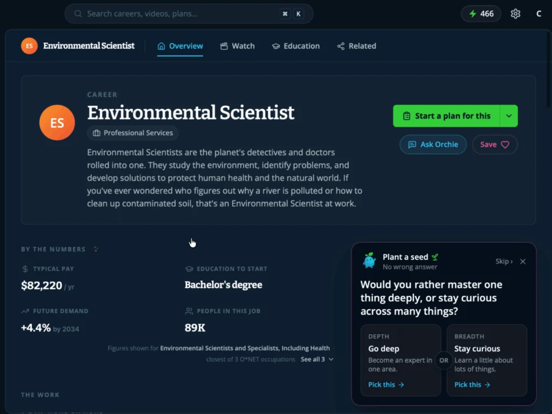Screen dimensions: 552x414
Task: Click the K shortcut key badge
Action: click(299, 13)
